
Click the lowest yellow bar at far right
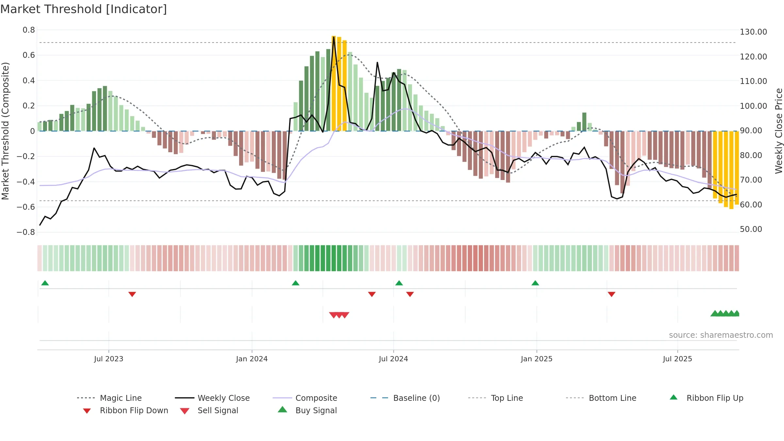pos(731,170)
